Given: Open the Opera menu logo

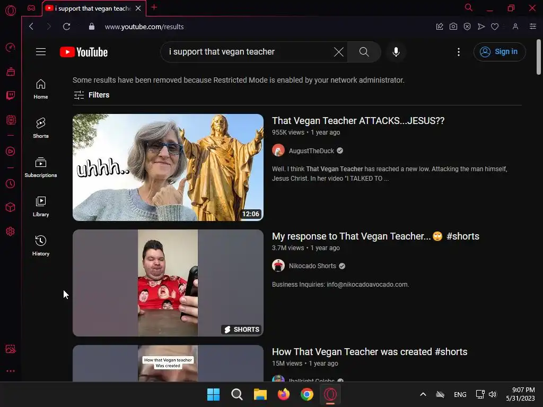Looking at the screenshot, I should tap(11, 11).
